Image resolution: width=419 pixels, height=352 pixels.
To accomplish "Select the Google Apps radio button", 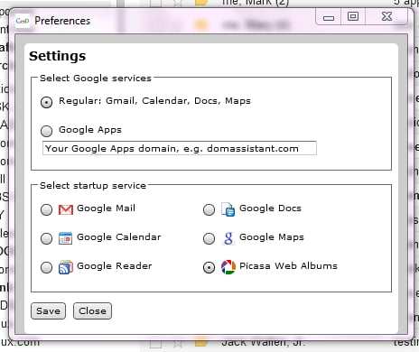I will point(46,131).
